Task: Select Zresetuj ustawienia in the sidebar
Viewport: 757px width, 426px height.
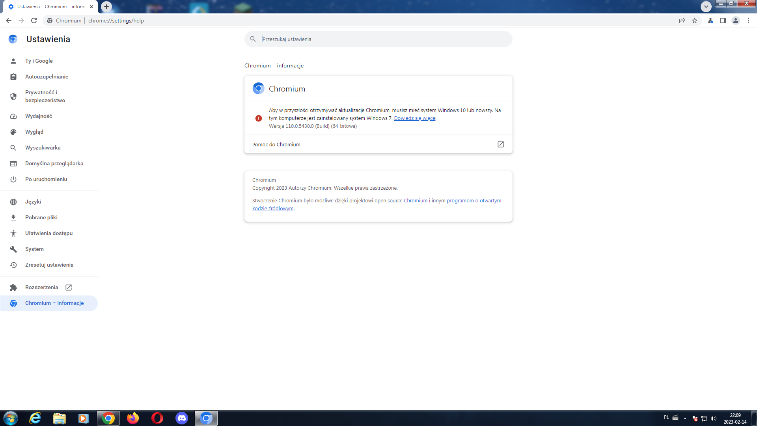Action: (49, 265)
